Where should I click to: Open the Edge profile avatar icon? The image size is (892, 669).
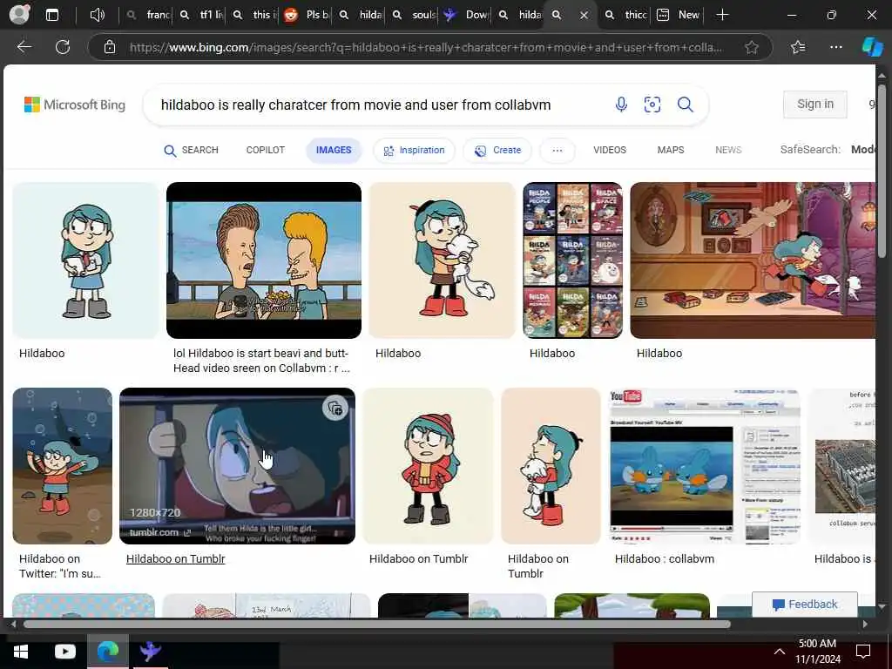pyautogui.click(x=19, y=14)
